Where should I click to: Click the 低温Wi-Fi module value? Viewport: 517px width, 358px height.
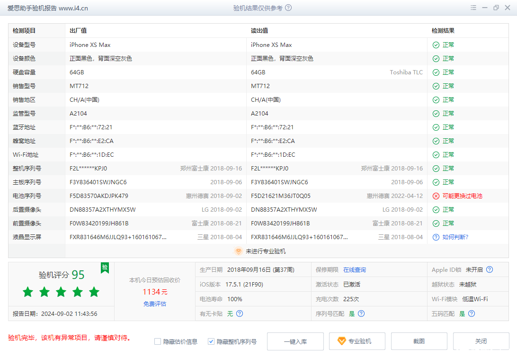[475, 299]
